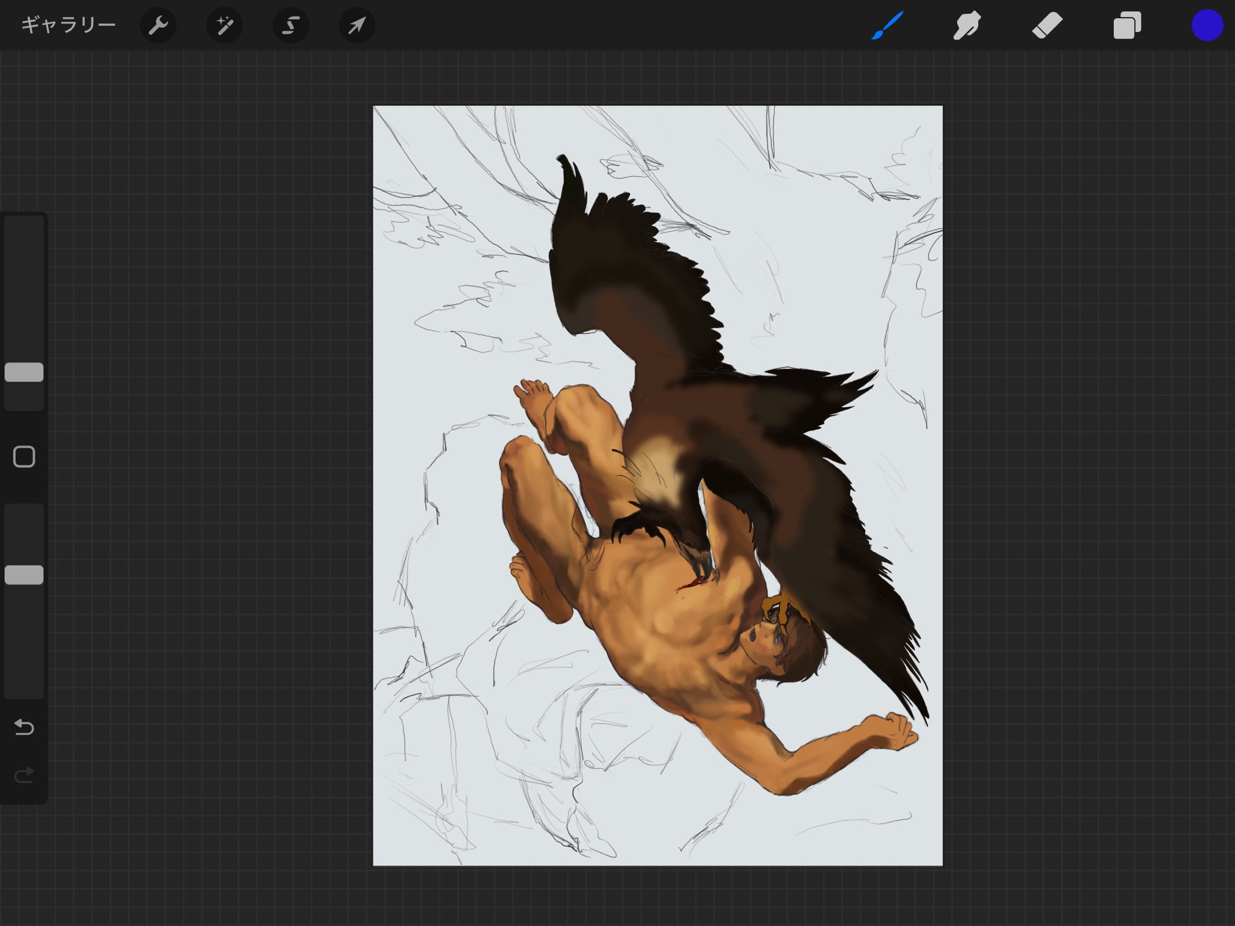1235x926 pixels.
Task: Click the brush opacity slider handle
Action: coord(24,575)
